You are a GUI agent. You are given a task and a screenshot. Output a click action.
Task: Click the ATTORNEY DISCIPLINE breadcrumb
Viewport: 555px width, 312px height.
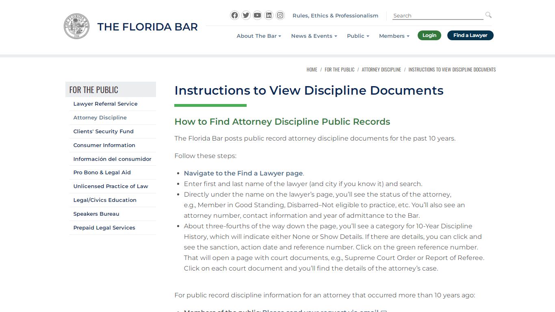(x=381, y=69)
